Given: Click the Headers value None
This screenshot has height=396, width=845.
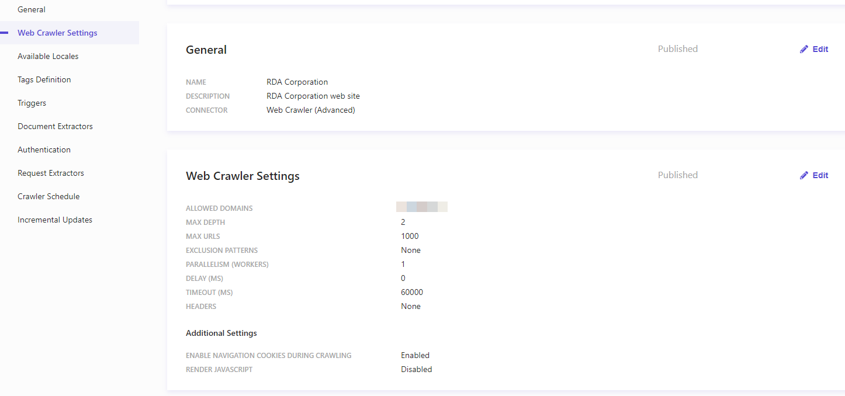Looking at the screenshot, I should [411, 306].
